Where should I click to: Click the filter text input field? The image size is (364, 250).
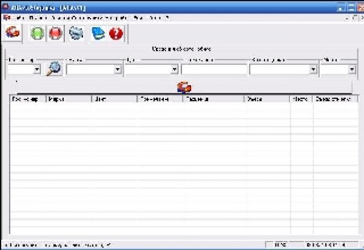214,69
